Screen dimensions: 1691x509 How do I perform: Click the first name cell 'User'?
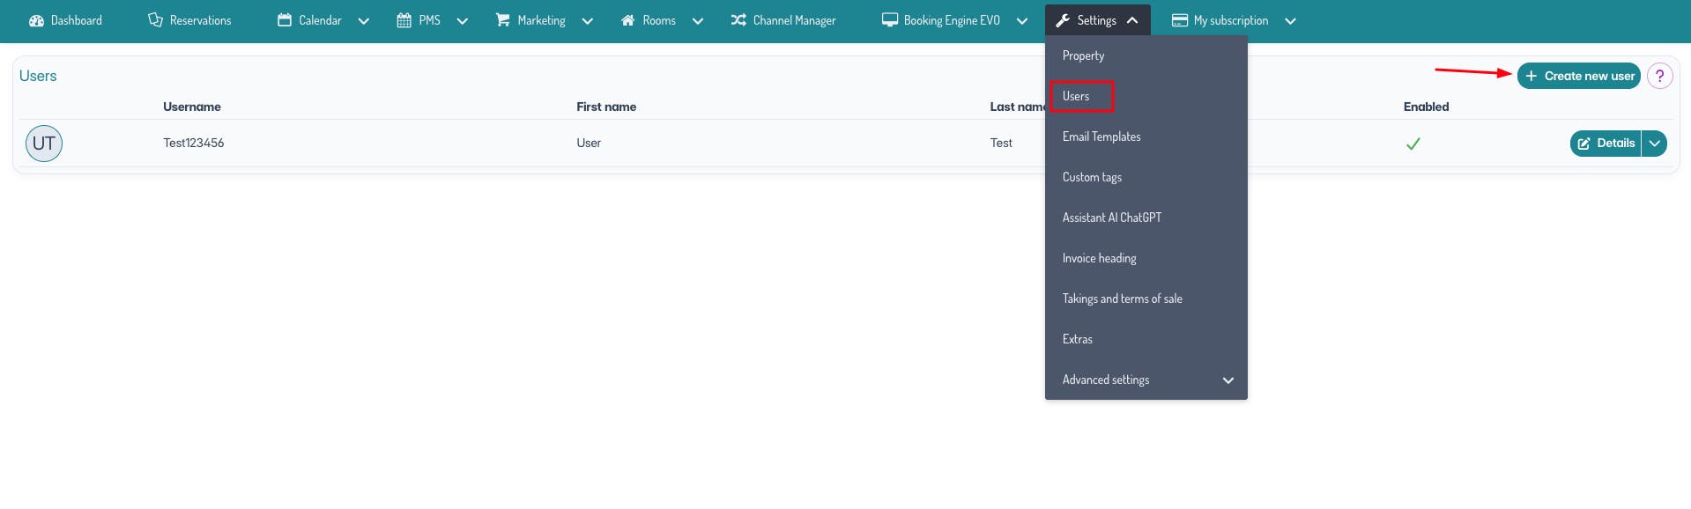pyautogui.click(x=589, y=143)
